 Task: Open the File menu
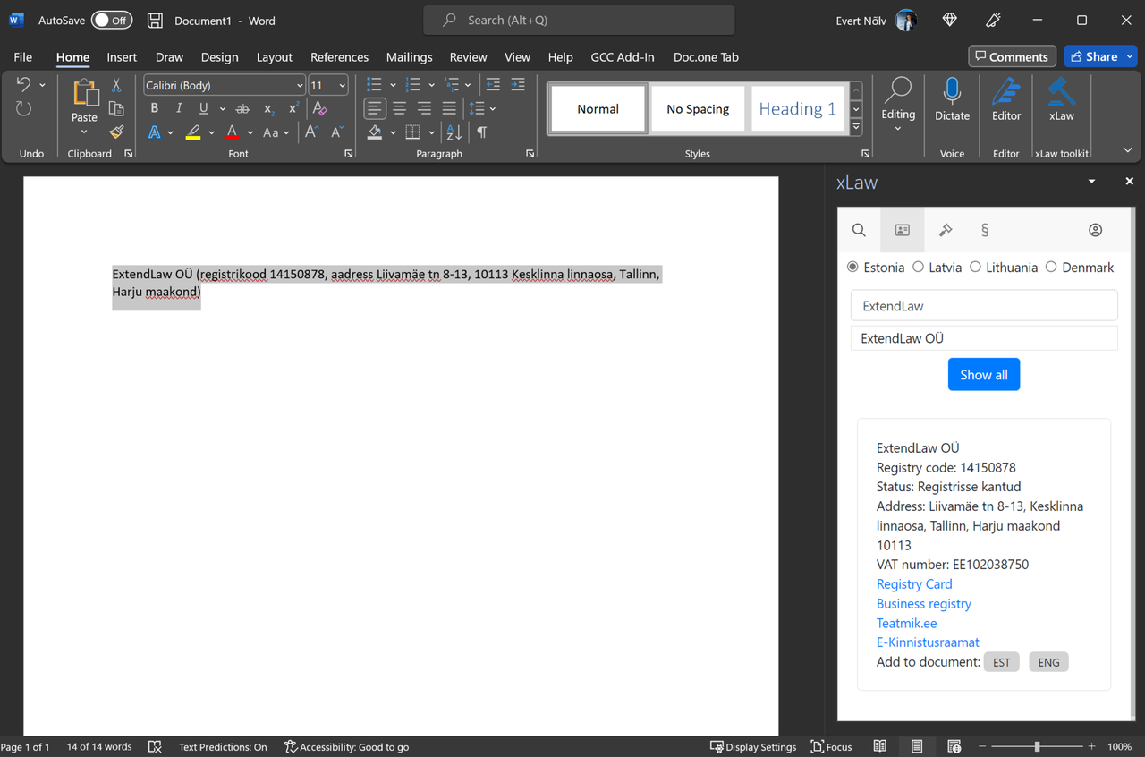23,56
